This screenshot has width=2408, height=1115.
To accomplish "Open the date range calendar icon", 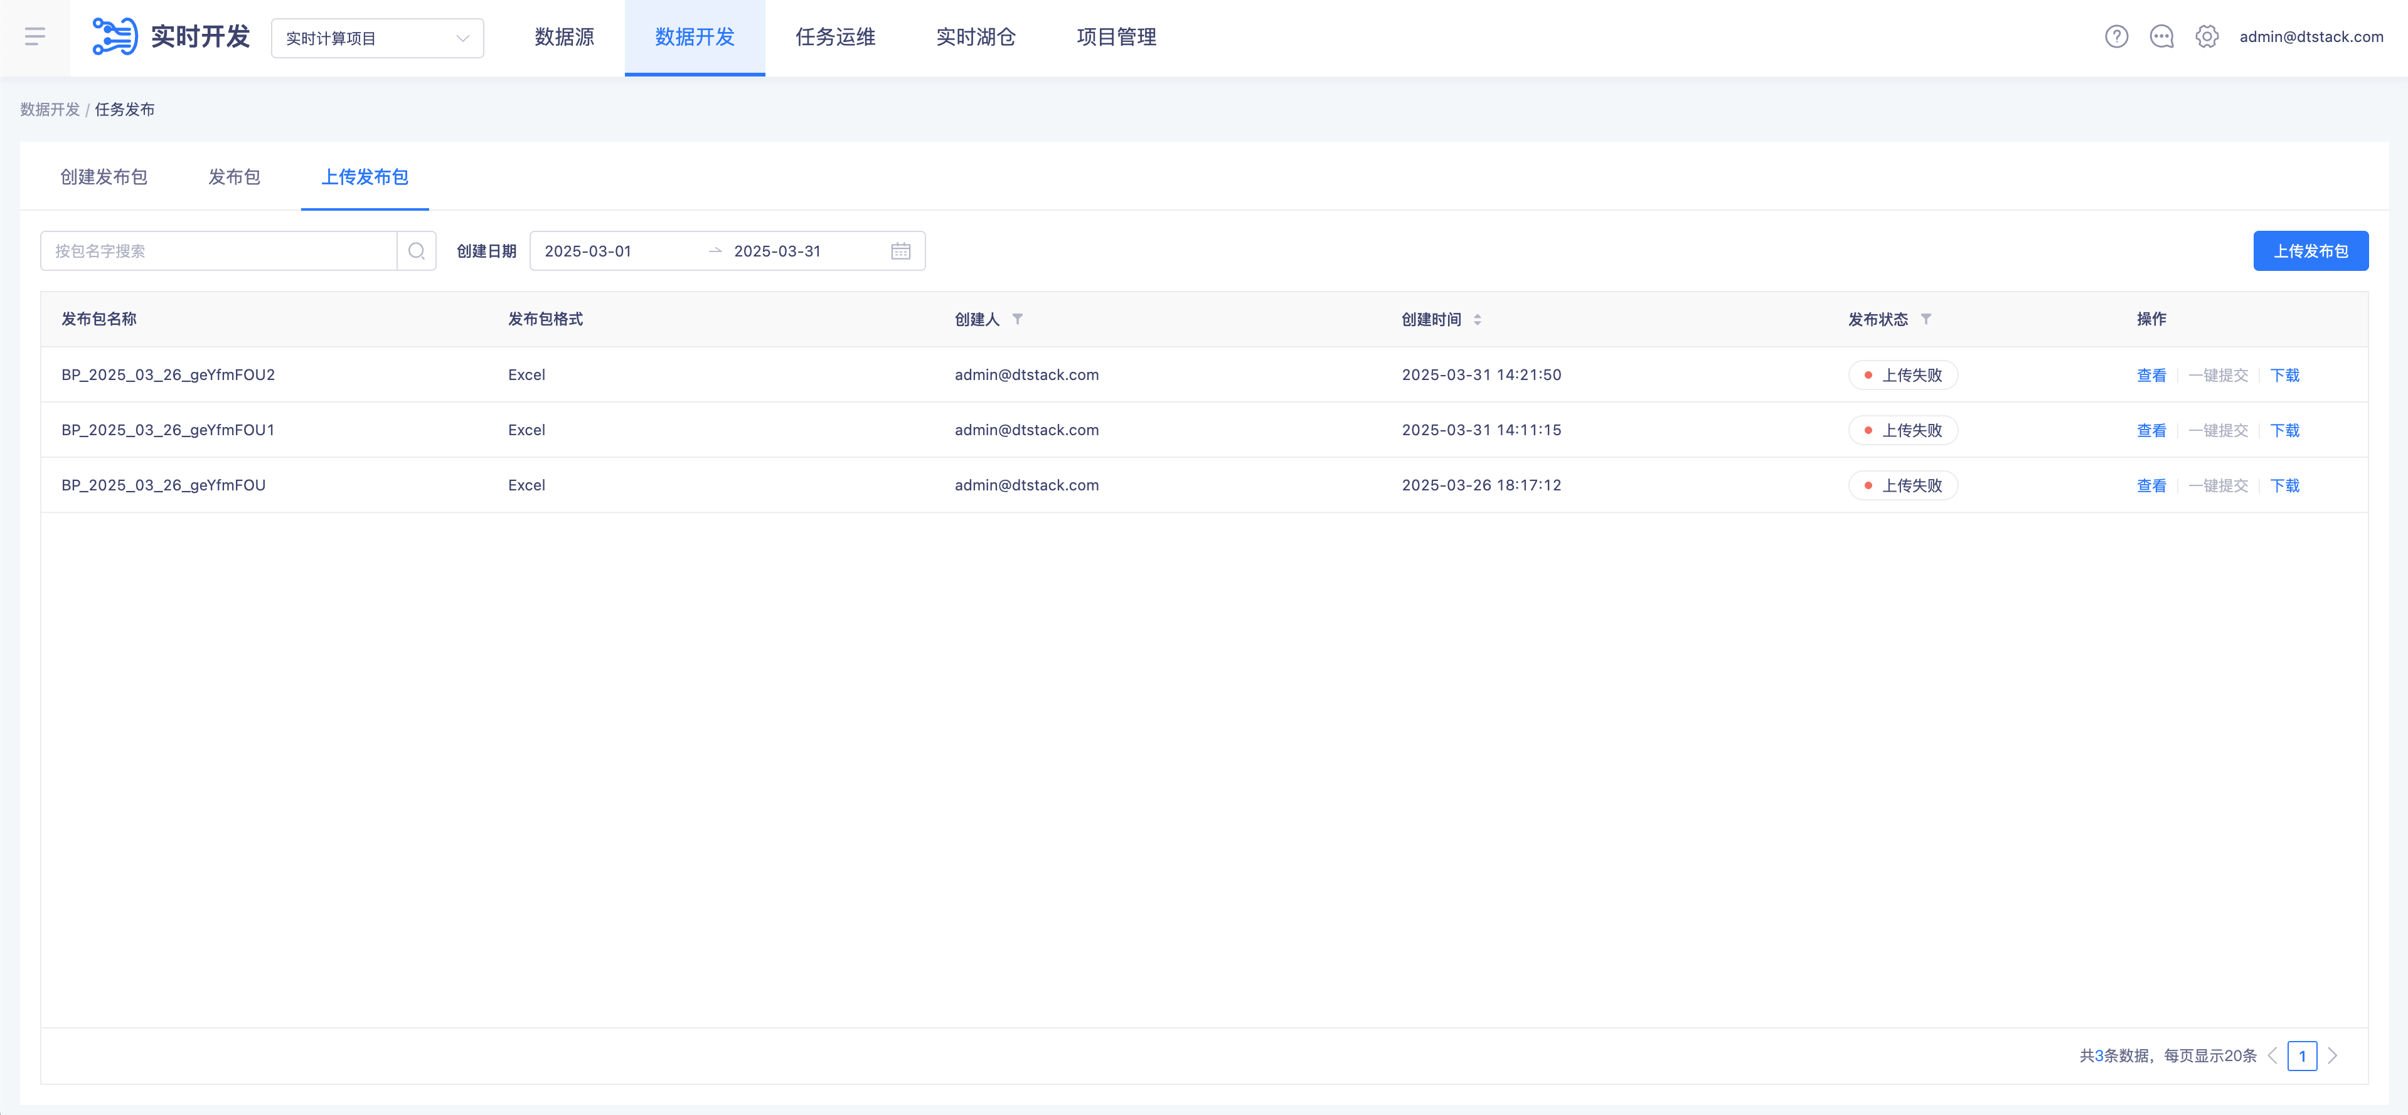I will [x=900, y=250].
